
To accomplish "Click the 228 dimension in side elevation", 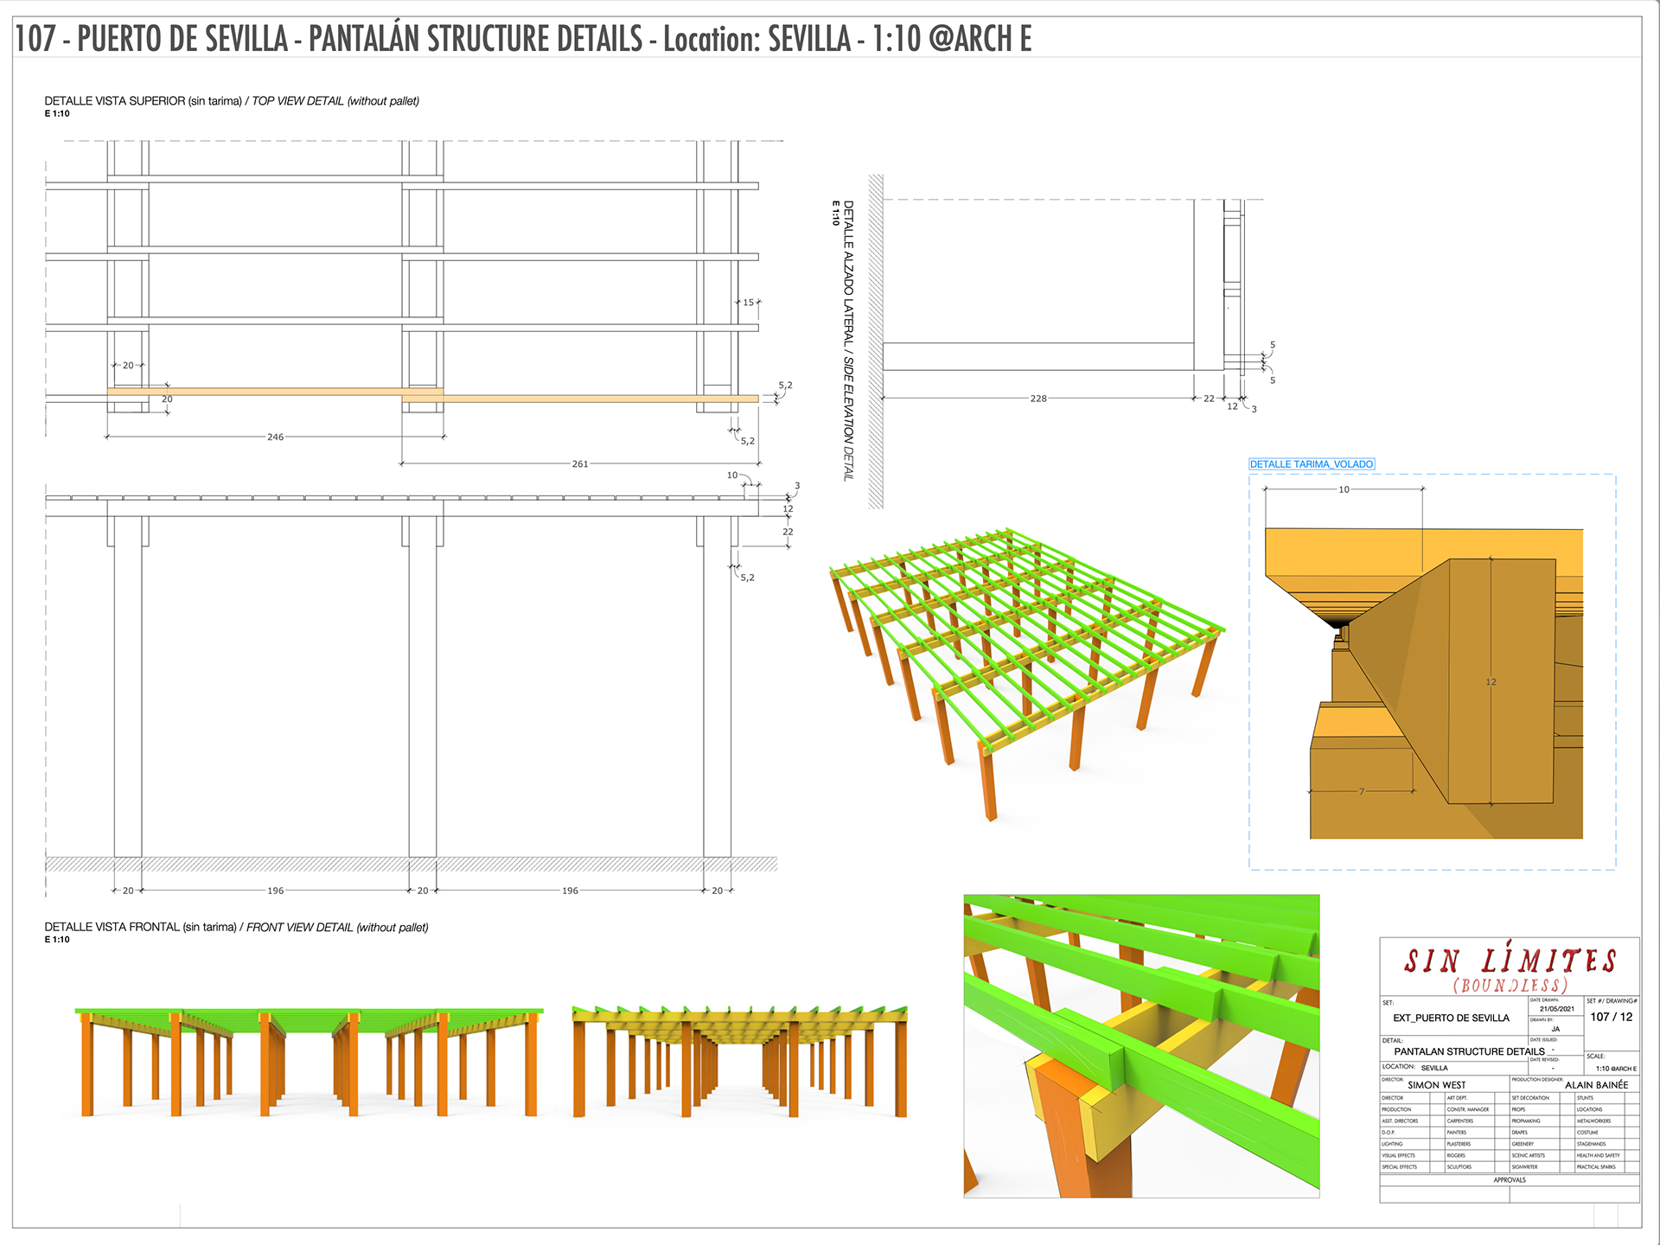I will tap(1038, 399).
